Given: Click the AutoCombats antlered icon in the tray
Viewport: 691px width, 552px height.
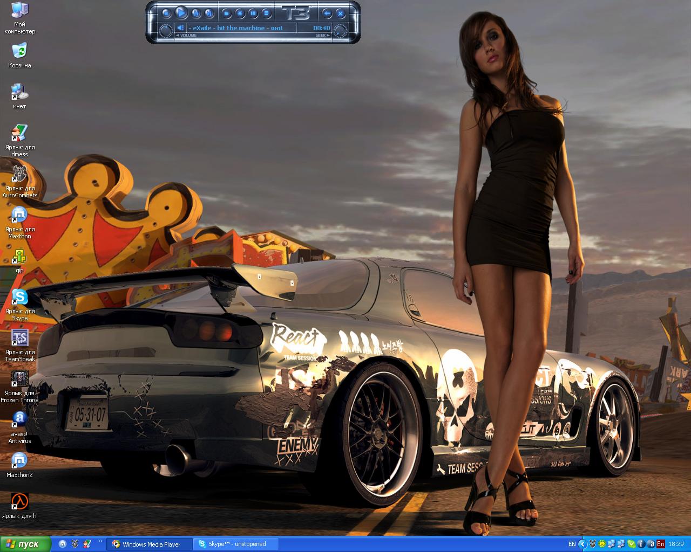Looking at the screenshot, I should pos(593,544).
